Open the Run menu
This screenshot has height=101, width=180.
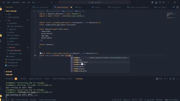(33, 3)
